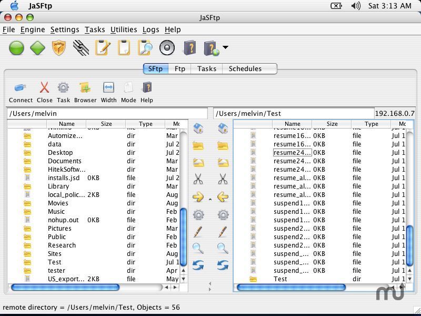Screen dimensions: 421x316
Task: Click the green circle icon in main toolbar
Action: coord(17,48)
